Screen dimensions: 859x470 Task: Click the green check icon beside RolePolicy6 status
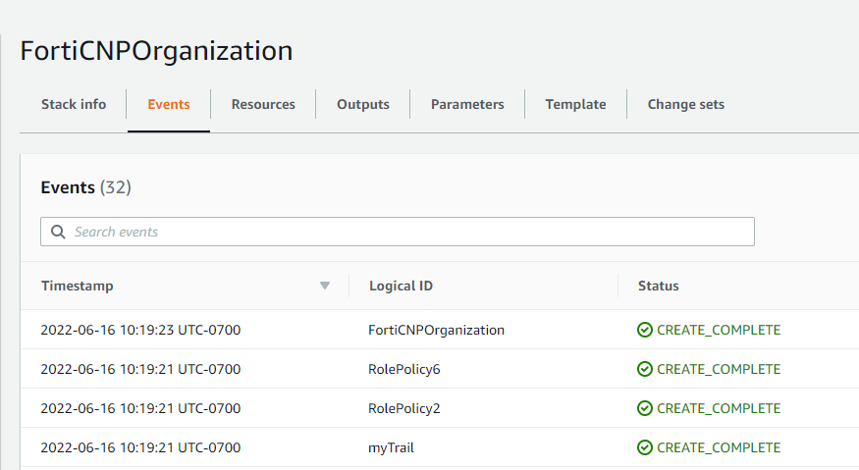[x=645, y=369]
